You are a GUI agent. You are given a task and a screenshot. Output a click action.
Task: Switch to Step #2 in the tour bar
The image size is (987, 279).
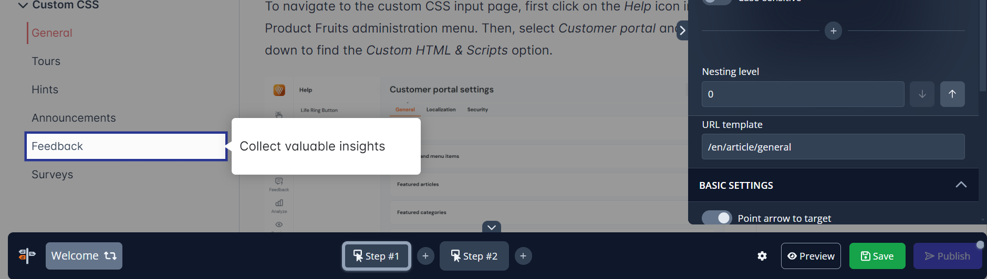tap(474, 256)
